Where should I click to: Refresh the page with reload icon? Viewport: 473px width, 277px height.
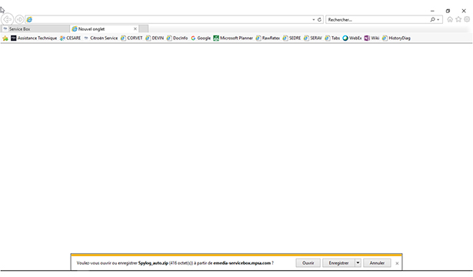[319, 19]
